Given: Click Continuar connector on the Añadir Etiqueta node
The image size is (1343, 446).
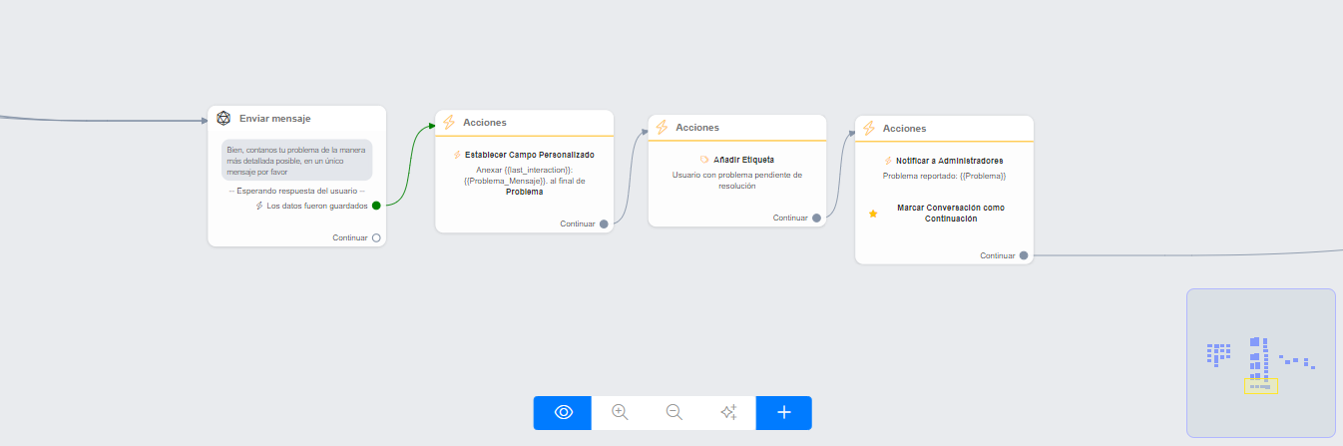Looking at the screenshot, I should (816, 218).
